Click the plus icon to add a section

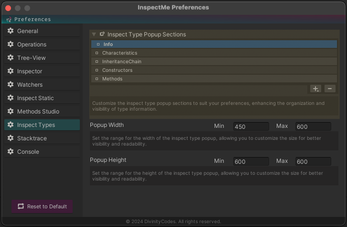point(315,89)
